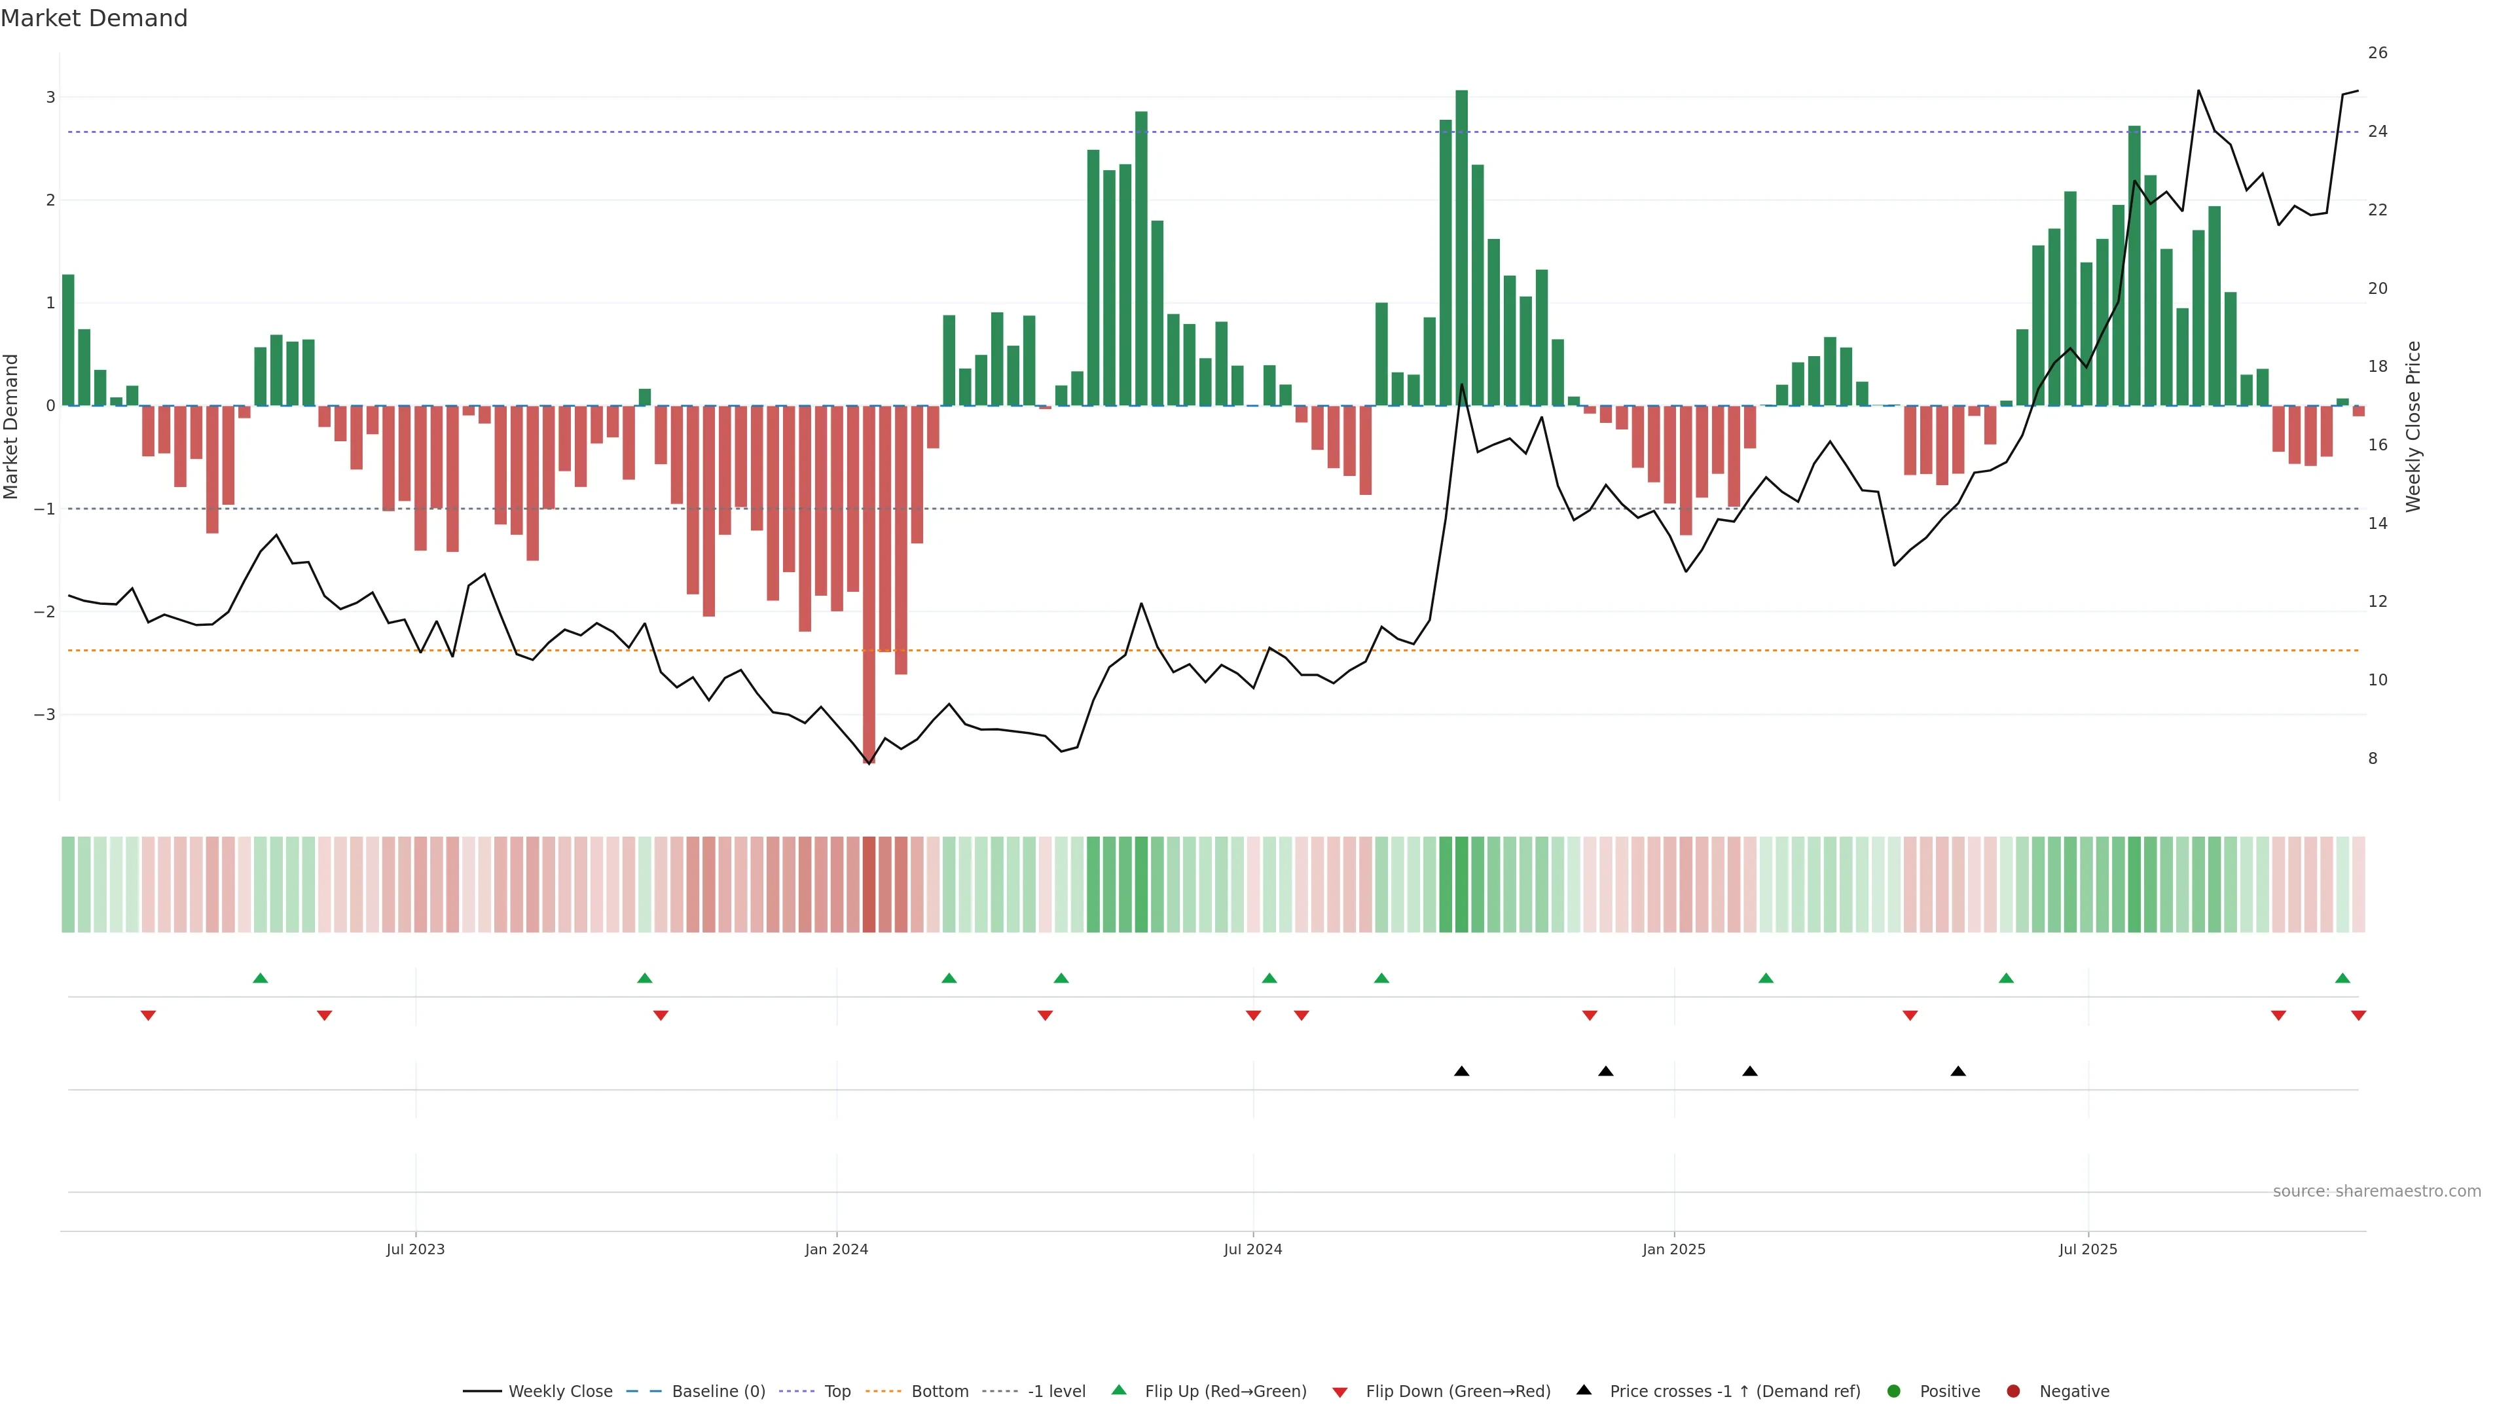Click Flip Down red triangle legend icon

[1340, 1392]
